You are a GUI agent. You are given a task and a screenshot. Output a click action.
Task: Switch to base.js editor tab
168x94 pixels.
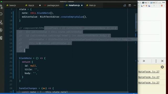click(x=11, y=5)
